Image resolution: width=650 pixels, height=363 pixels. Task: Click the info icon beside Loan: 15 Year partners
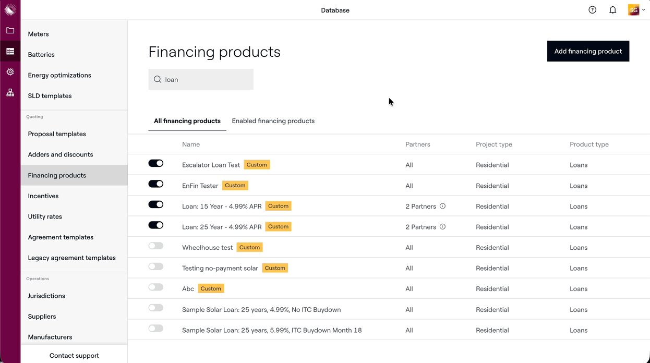point(442,206)
